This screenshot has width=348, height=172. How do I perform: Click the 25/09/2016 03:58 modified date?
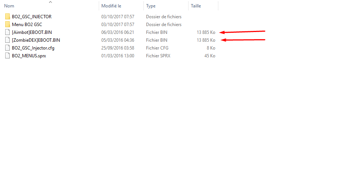[x=118, y=48]
